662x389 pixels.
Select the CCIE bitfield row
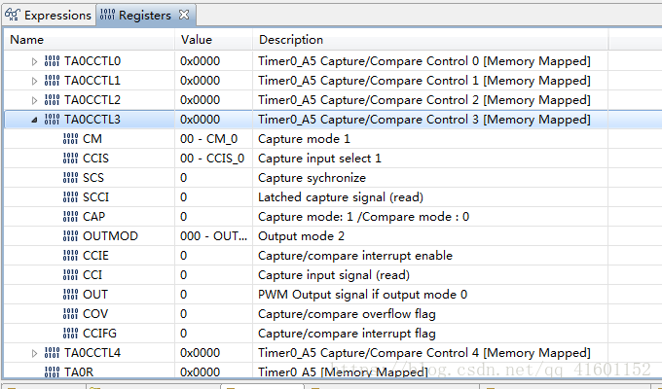(x=94, y=256)
